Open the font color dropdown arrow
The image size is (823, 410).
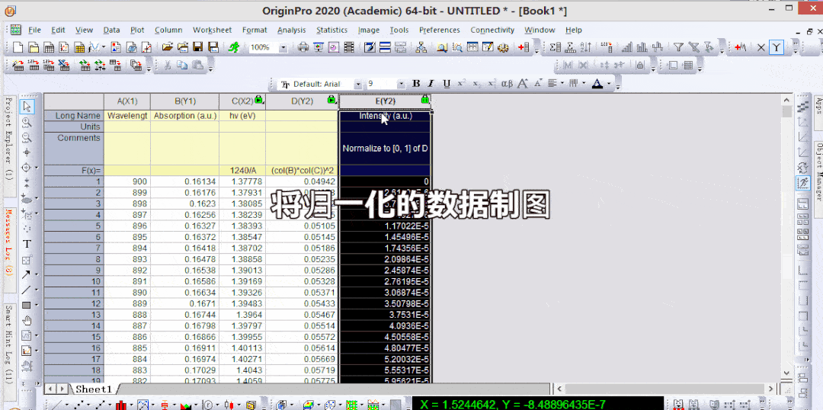pyautogui.click(x=609, y=84)
